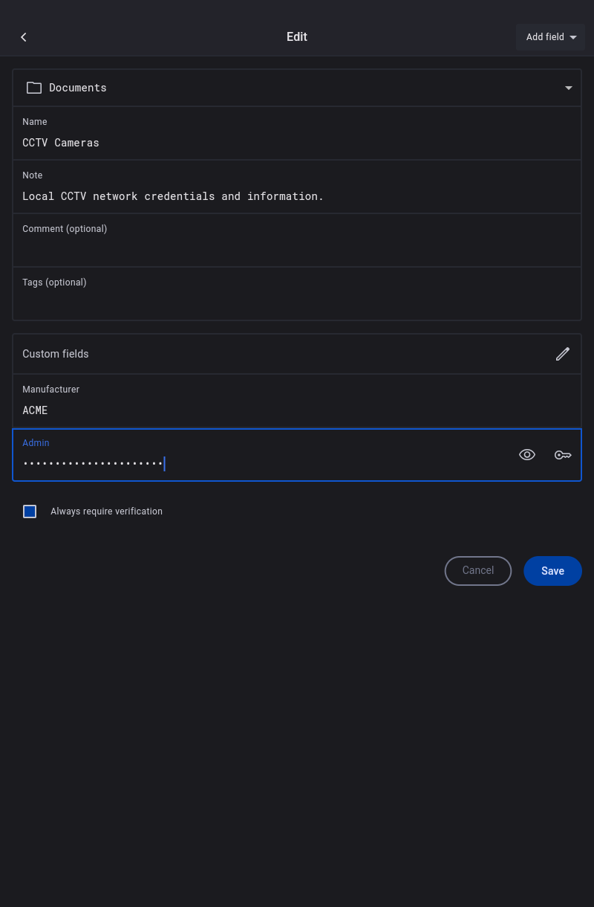Open the Add field dropdown
The image size is (594, 907).
click(x=551, y=37)
